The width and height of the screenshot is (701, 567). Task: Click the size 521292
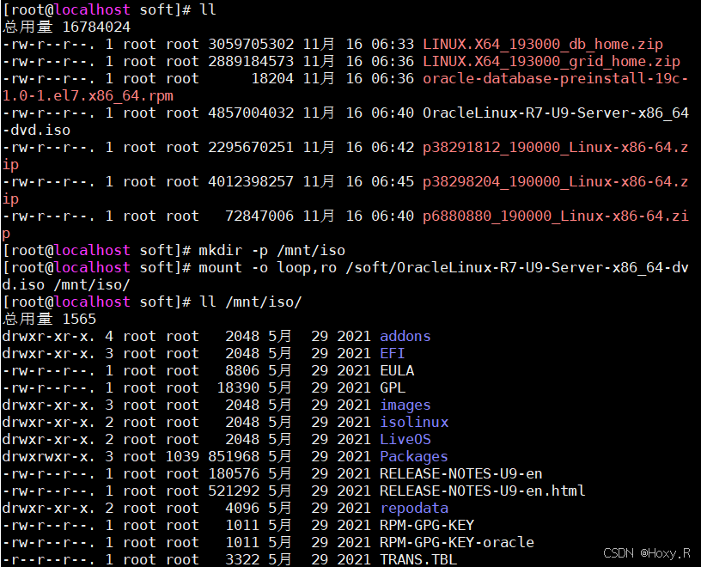[x=234, y=491]
